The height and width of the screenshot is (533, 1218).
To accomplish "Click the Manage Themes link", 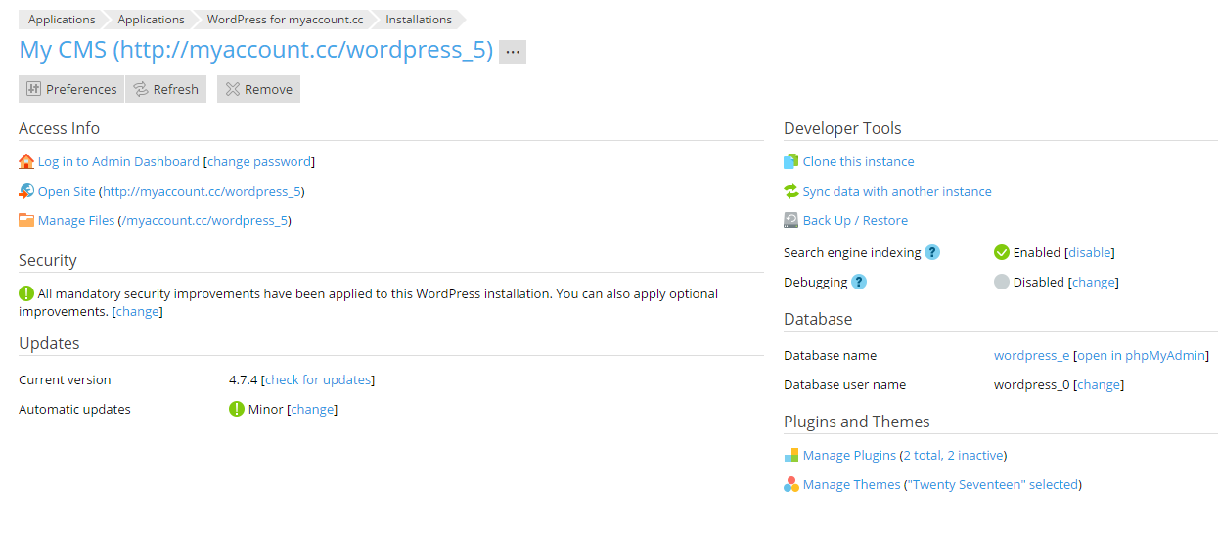I will coord(851,484).
